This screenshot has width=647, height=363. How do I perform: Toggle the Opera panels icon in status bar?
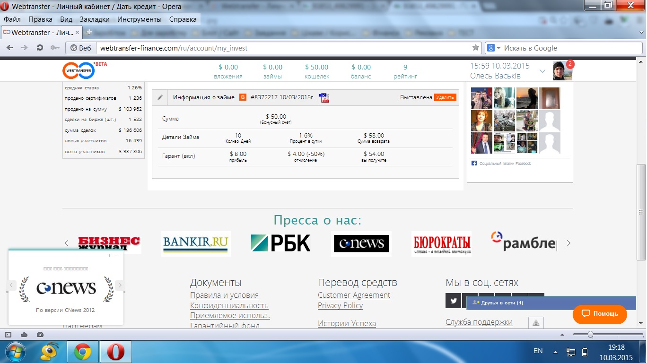(8, 335)
